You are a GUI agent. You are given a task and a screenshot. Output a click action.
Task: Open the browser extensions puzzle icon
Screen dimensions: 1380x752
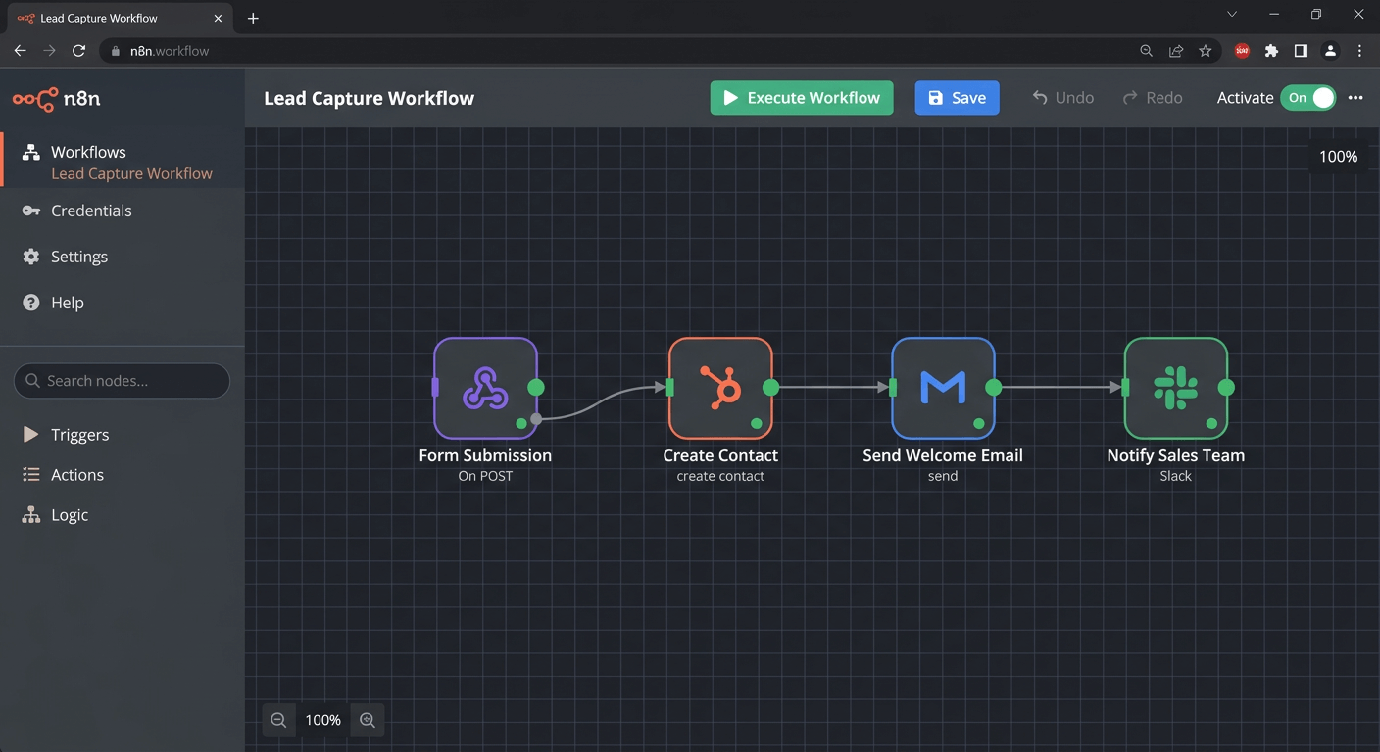[x=1272, y=51]
